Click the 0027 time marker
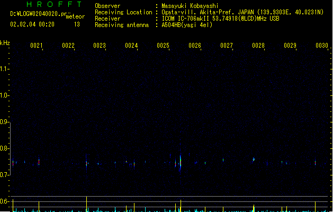333x212 pixels. (227, 46)
